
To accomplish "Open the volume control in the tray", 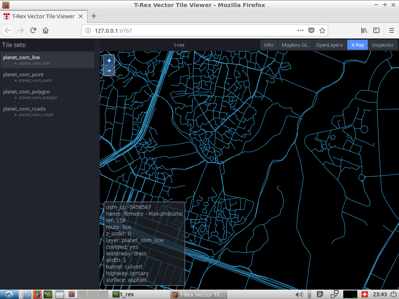I will pyautogui.click(x=299, y=294).
